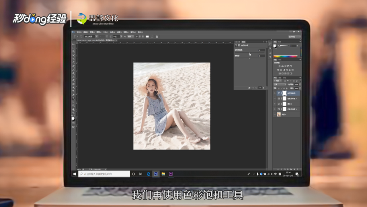Hide the 色相/饱和度 2 layer
Image resolution: width=367 pixels, height=207 pixels.
coord(274,98)
